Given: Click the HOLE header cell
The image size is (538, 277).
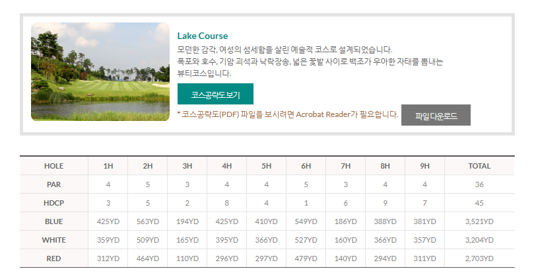Looking at the screenshot, I should pos(54,166).
